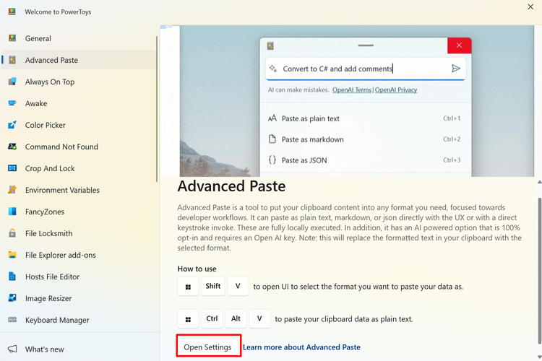Screen dimensions: 542x361
Task: Click the File Locksmith padlock icon
Action: click(12, 232)
